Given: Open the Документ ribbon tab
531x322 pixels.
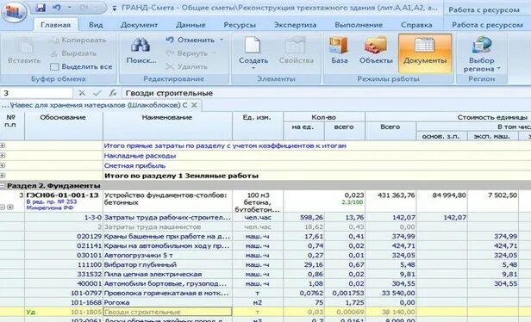Looking at the screenshot, I should point(139,25).
